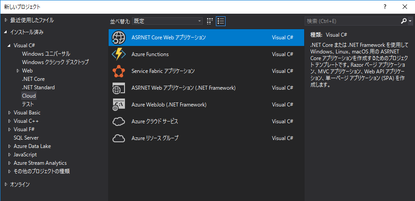Click the ASP.NET Web application (.NET Framework) icon
The height and width of the screenshot is (201, 415).
[118, 87]
